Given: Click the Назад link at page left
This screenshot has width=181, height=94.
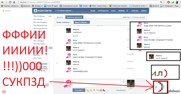Looking at the screenshot, I should coord(6,11).
